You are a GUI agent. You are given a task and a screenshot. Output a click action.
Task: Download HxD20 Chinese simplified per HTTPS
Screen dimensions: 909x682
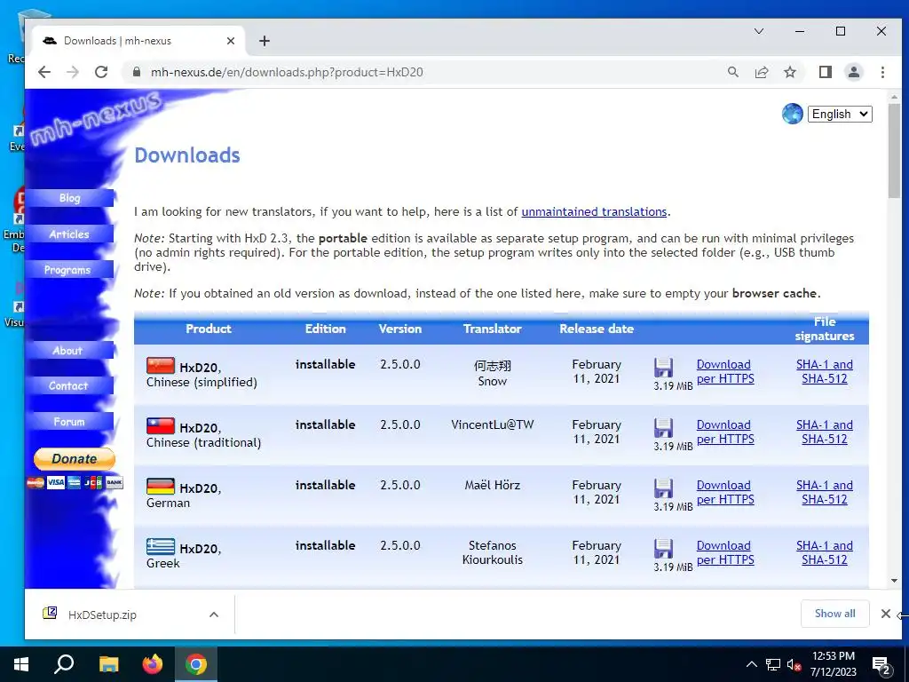[x=724, y=371]
